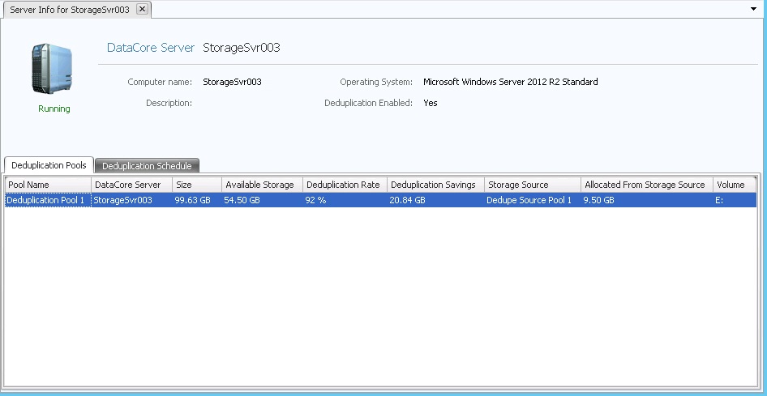767x396 pixels.
Task: Select the Server Info for StorageSvr003 tab
Action: pyautogui.click(x=69, y=9)
